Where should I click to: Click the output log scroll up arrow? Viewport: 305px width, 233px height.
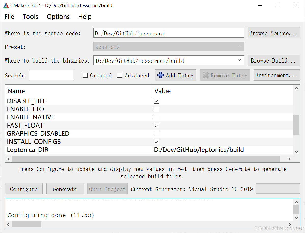[x=296, y=202]
